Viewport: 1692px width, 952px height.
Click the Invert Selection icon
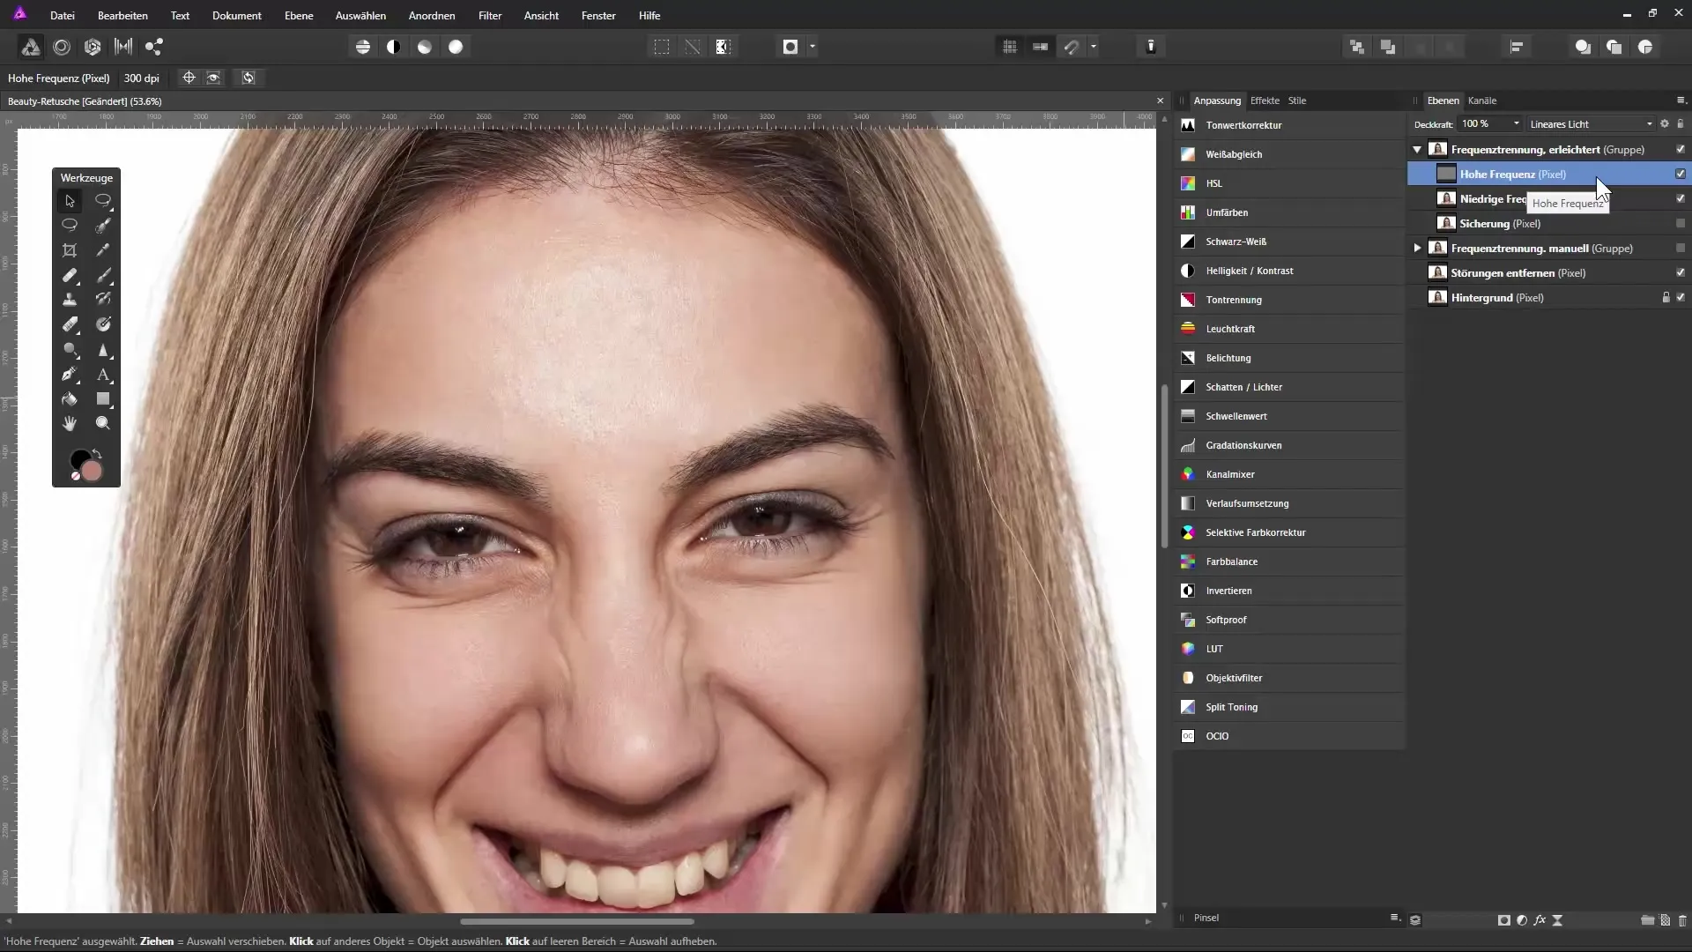pyautogui.click(x=724, y=47)
